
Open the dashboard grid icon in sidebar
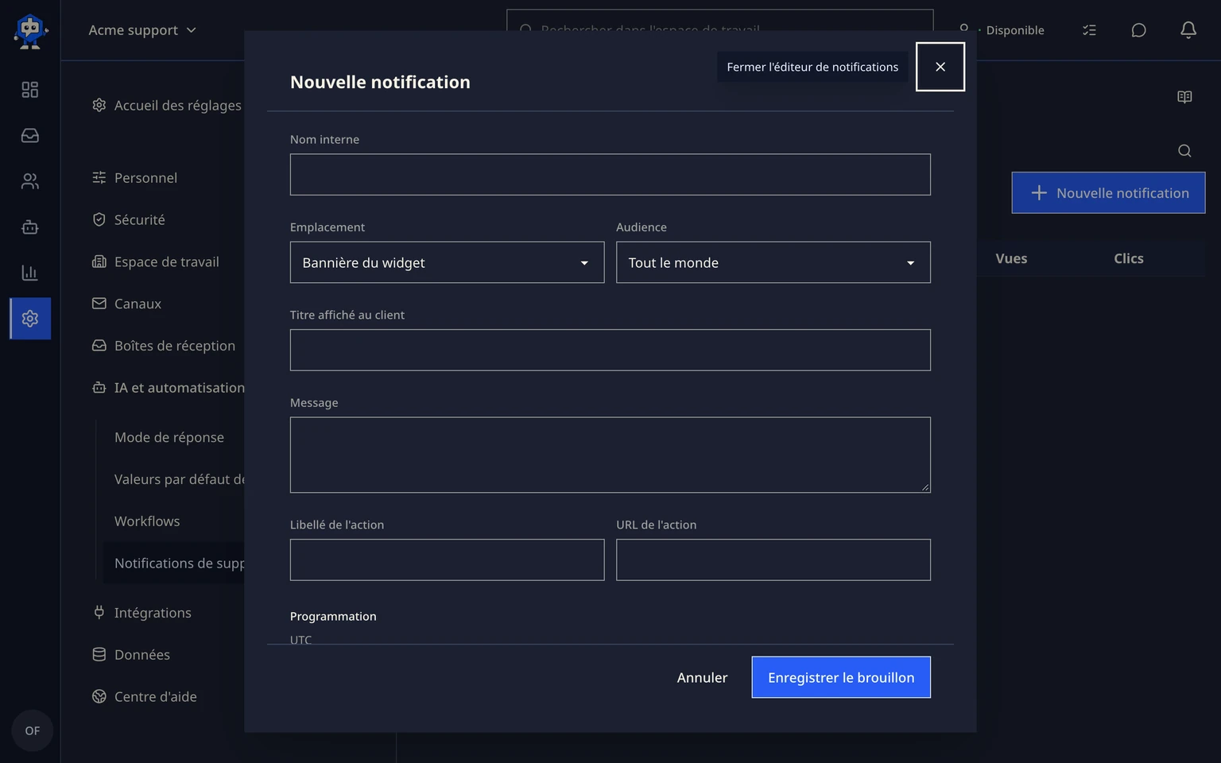point(30,90)
